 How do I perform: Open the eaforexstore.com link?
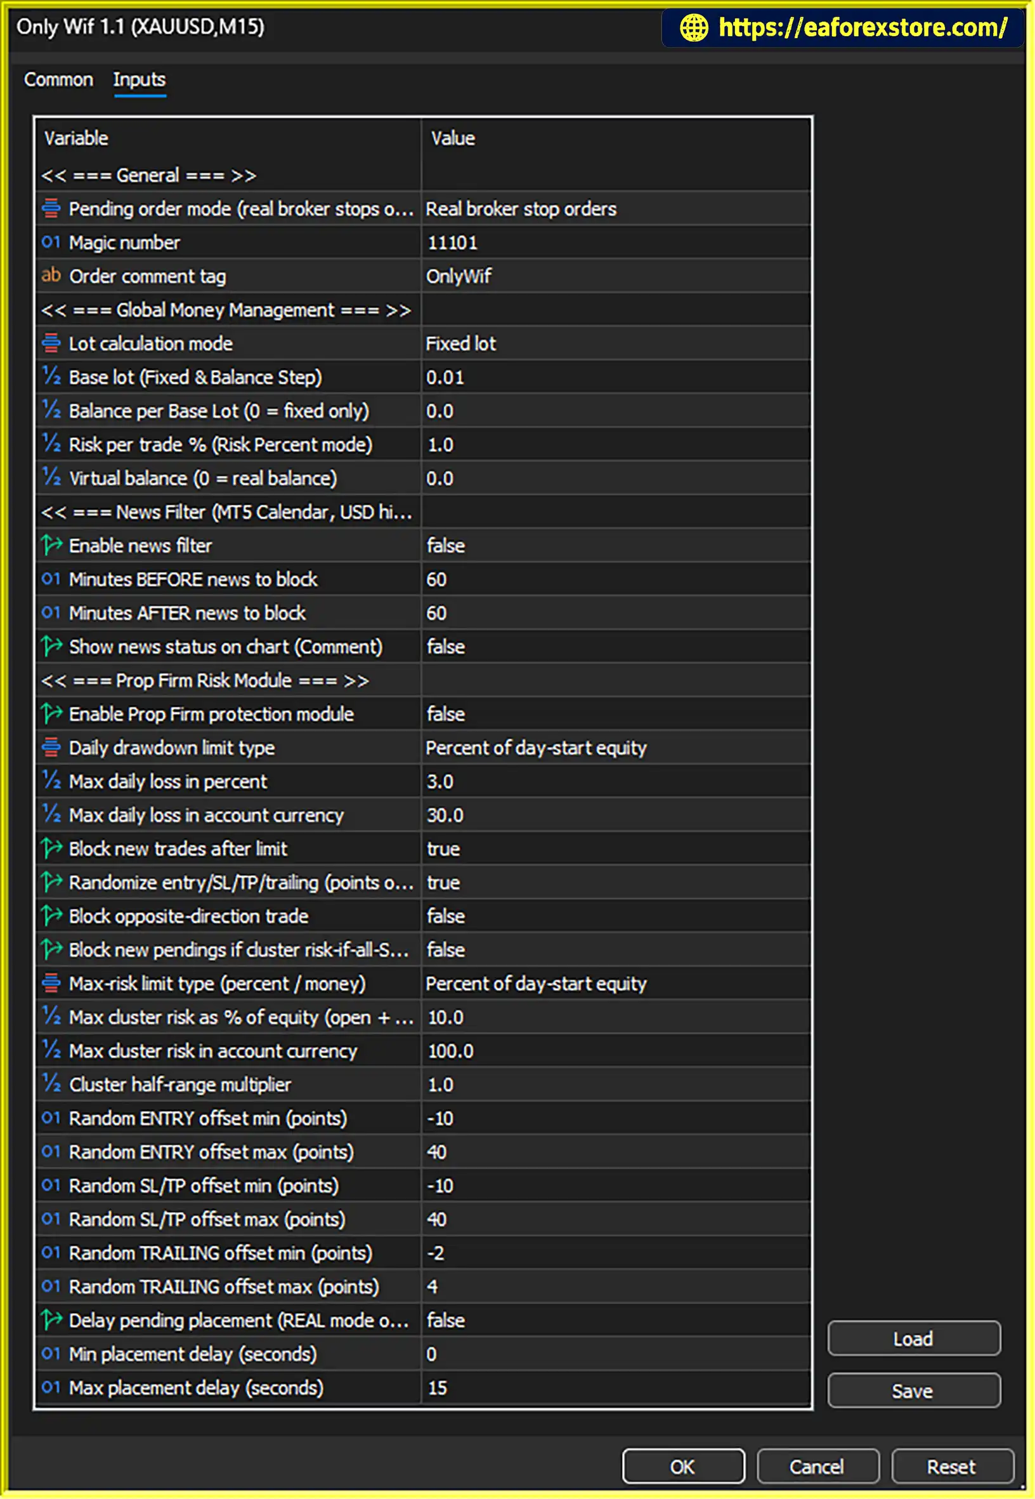click(862, 27)
